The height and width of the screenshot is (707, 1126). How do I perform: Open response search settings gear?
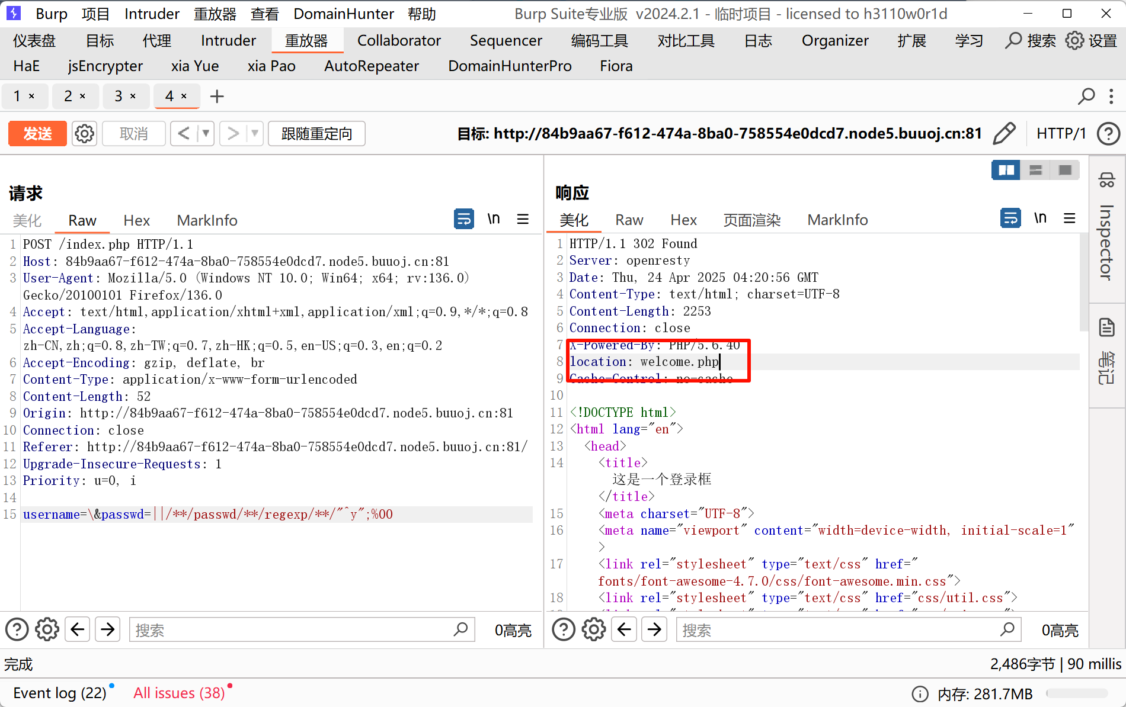[594, 629]
